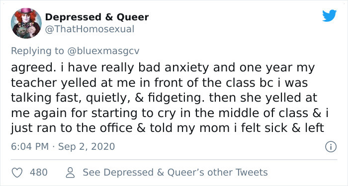See Depressed & Queer's other Tweets
The height and width of the screenshot is (186, 348).
pyautogui.click(x=175, y=173)
